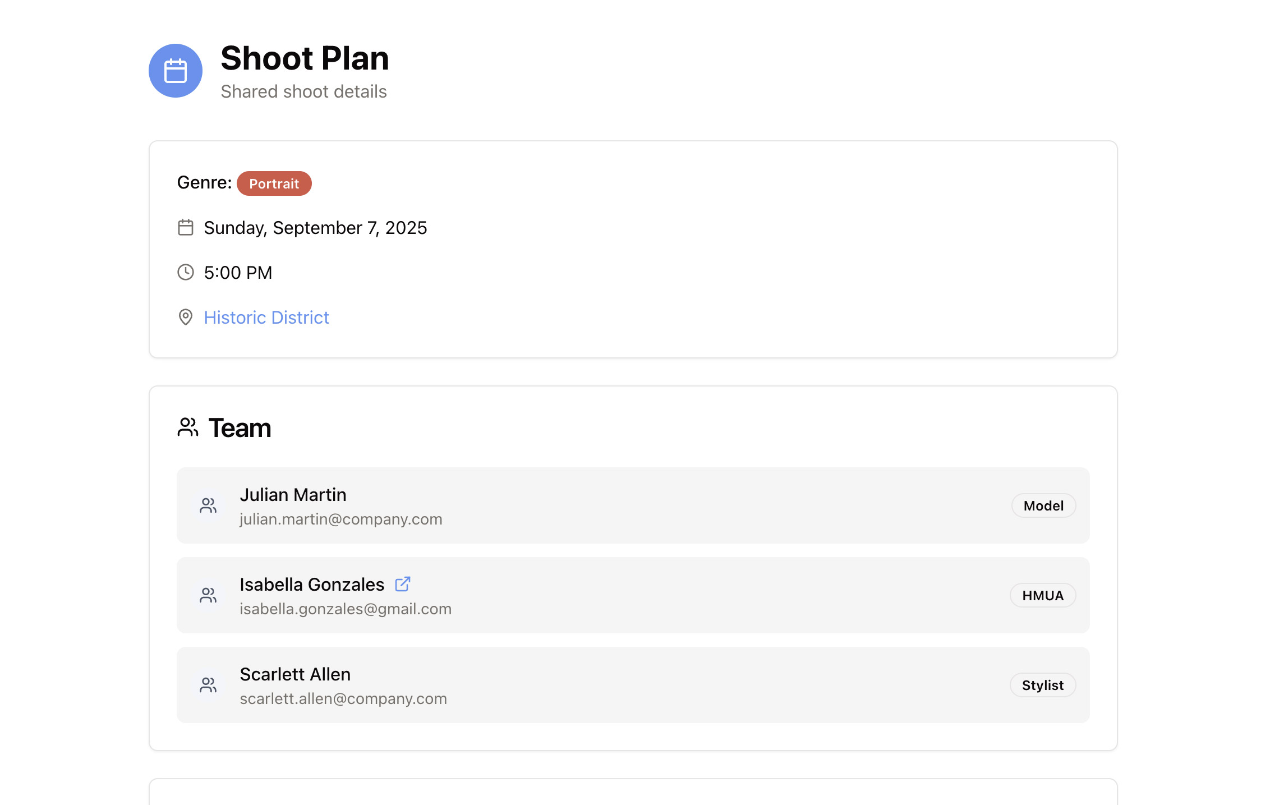Viewport: 1270px width, 805px height.
Task: Click the HMUA role badge
Action: (1043, 595)
